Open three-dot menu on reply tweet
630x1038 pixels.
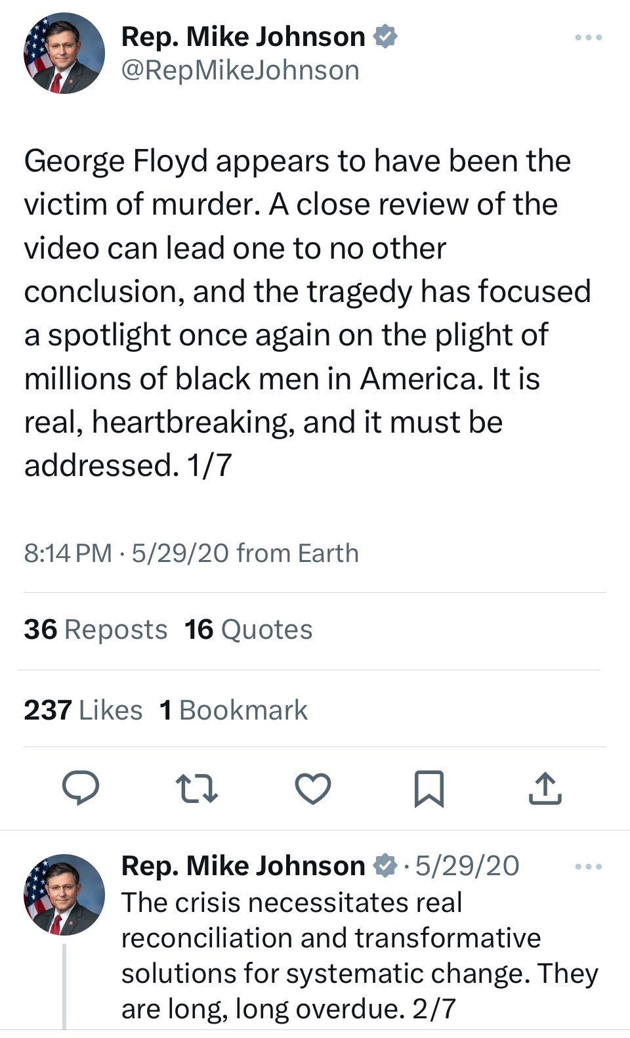click(x=588, y=867)
